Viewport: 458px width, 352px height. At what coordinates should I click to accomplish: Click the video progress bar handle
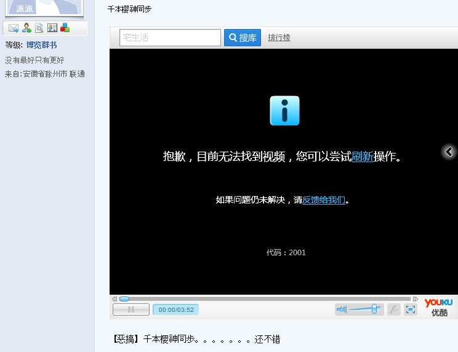click(x=124, y=299)
